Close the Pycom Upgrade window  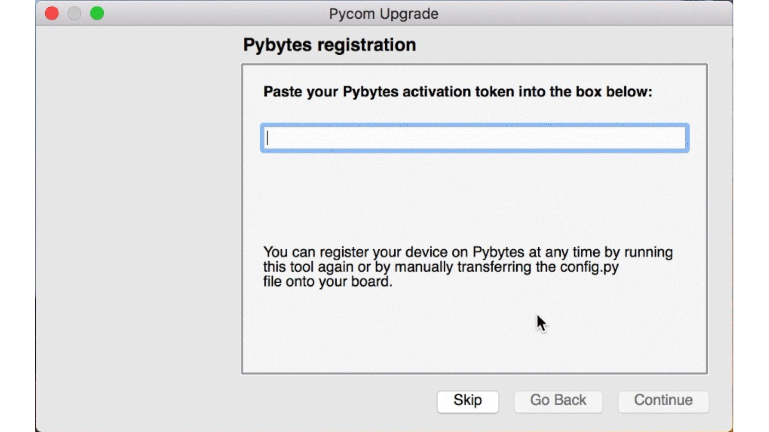(52, 14)
